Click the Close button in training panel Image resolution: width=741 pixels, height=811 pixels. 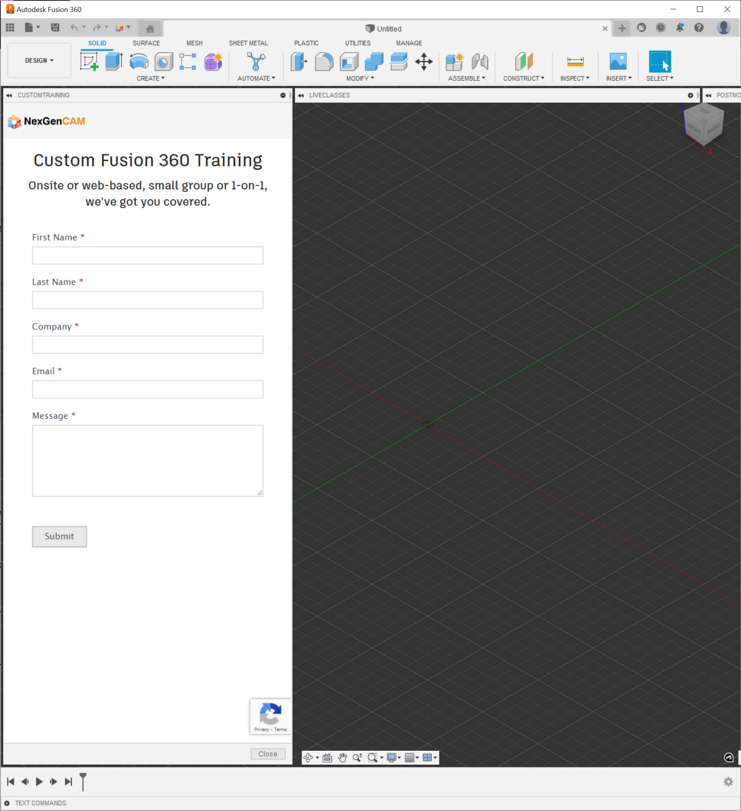(268, 754)
